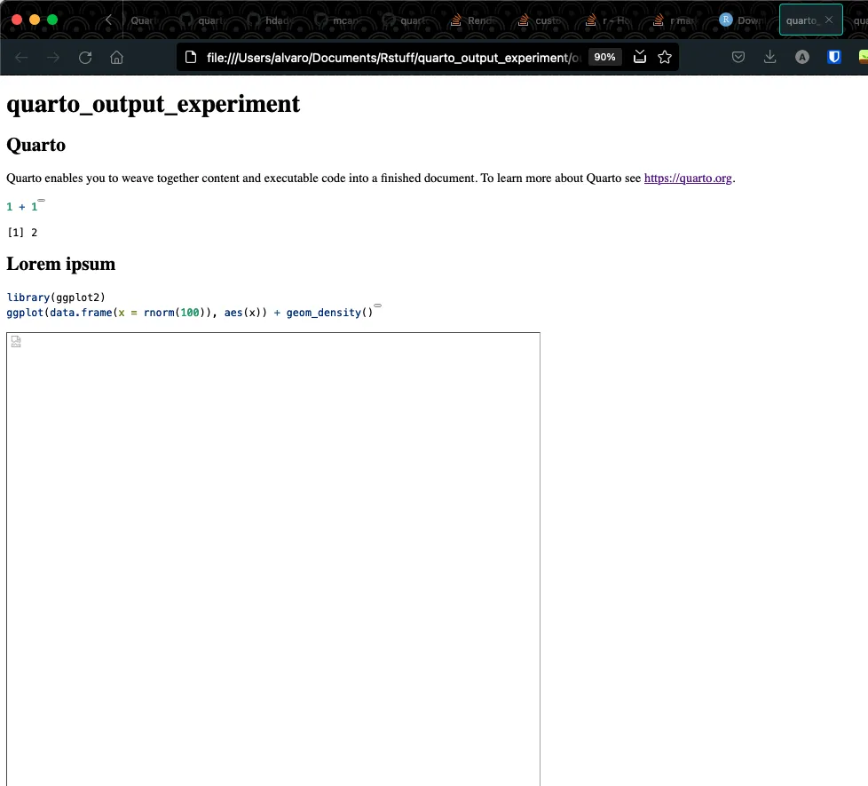This screenshot has height=786, width=868.
Task: Click the address bar file URL
Action: [393, 58]
